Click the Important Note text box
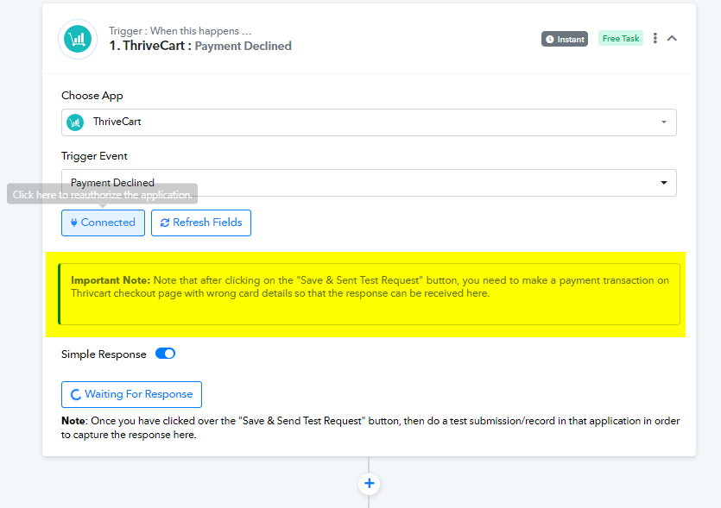 point(369,294)
